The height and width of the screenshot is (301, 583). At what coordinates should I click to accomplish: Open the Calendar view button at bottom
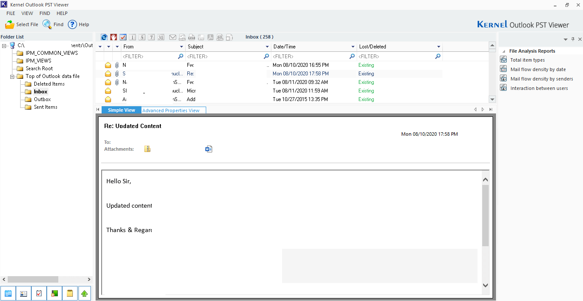[x=8, y=293]
